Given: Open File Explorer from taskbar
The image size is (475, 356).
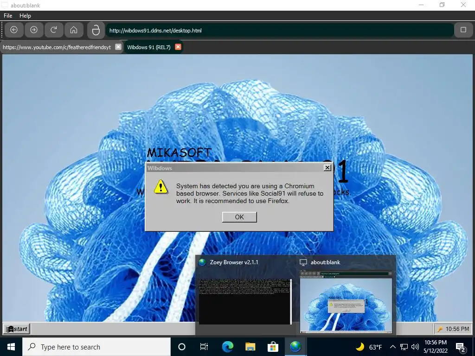Looking at the screenshot, I should tap(250, 347).
